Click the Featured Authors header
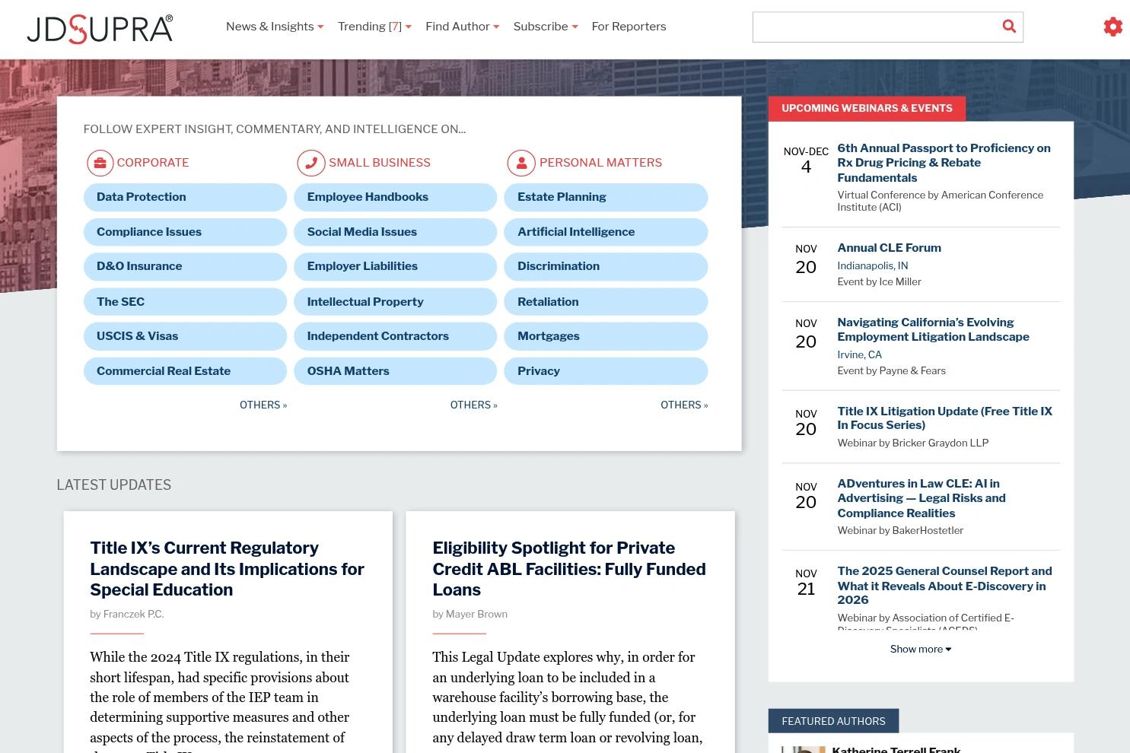Viewport: 1130px width, 753px height. 833,721
